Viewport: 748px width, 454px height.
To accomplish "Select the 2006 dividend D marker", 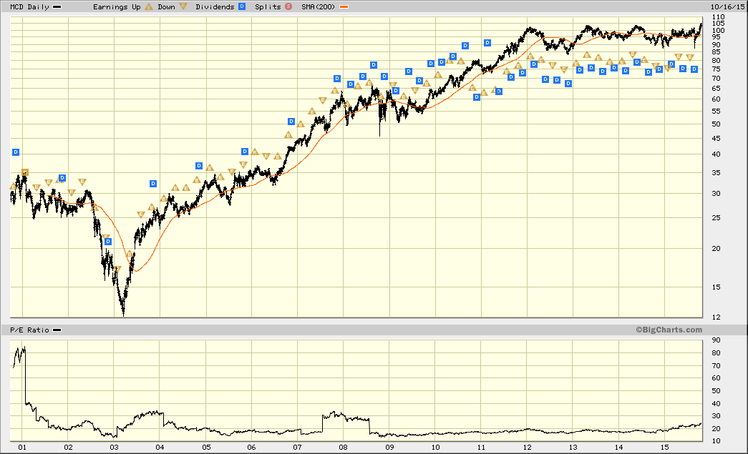I will pyautogui.click(x=245, y=152).
